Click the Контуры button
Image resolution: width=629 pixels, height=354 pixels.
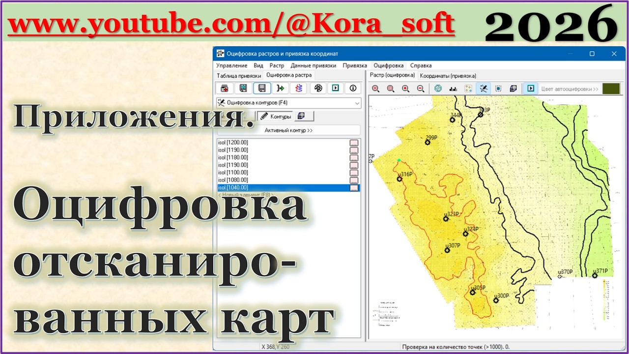276,116
